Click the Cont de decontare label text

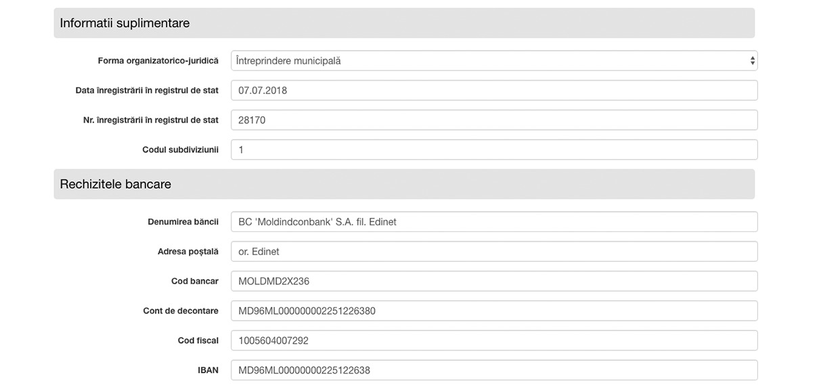point(181,311)
